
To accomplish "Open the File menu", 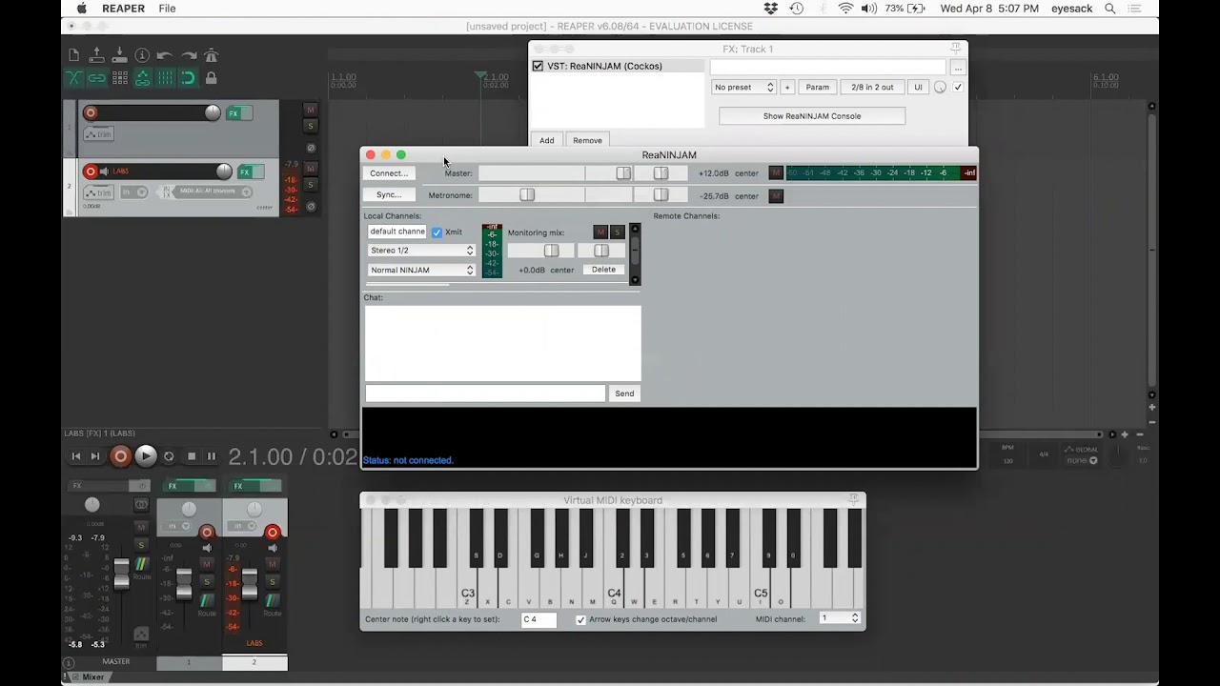I will point(167,9).
